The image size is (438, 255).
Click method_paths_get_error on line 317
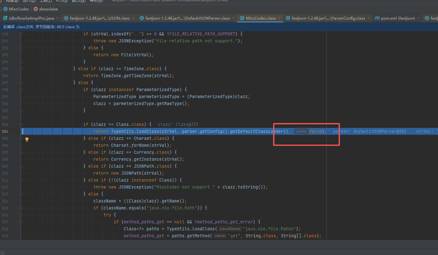click(x=225, y=222)
